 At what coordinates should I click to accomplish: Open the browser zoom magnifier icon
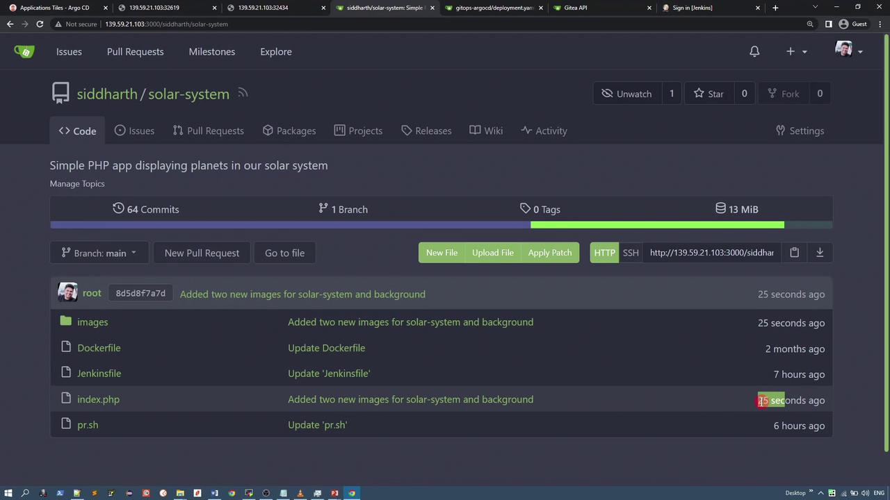point(810,24)
